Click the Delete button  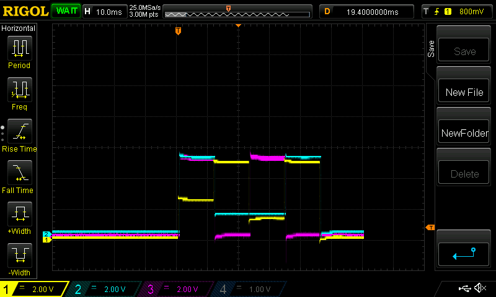[464, 173]
